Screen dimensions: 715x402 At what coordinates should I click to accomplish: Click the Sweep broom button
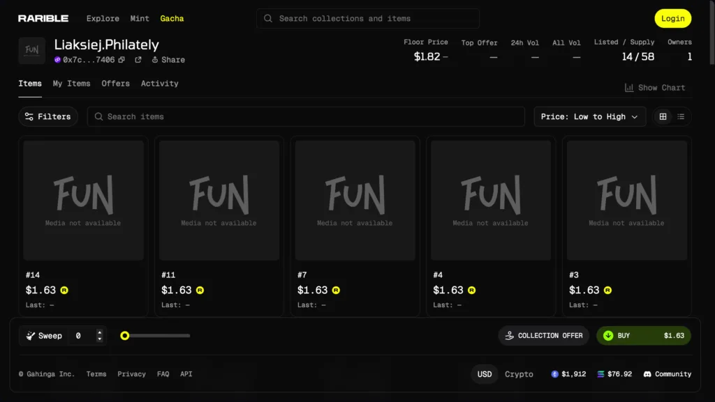(x=44, y=336)
